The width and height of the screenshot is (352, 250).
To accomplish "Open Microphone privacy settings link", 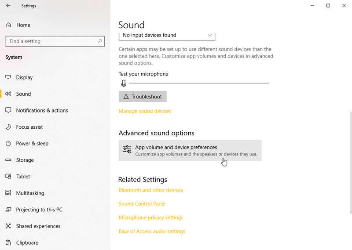I will 151,217.
